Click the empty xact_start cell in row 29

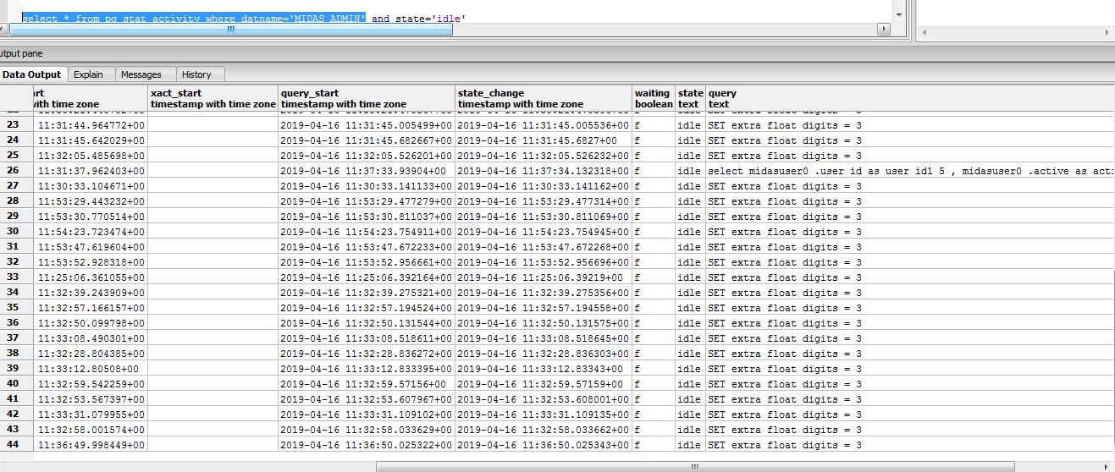tap(213, 216)
